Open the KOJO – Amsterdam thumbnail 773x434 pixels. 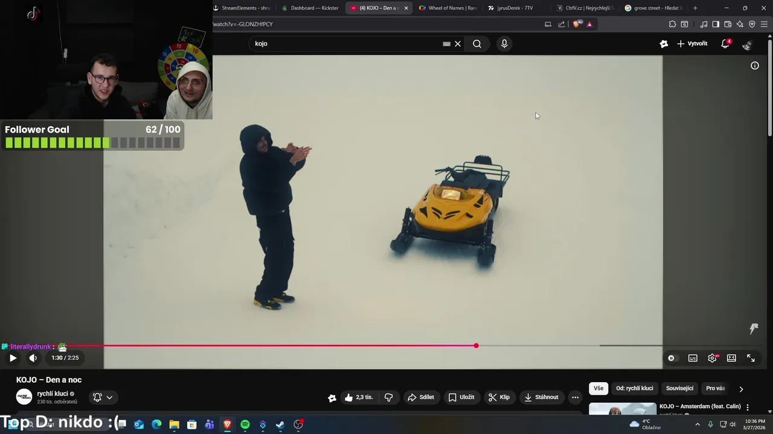[x=623, y=409]
